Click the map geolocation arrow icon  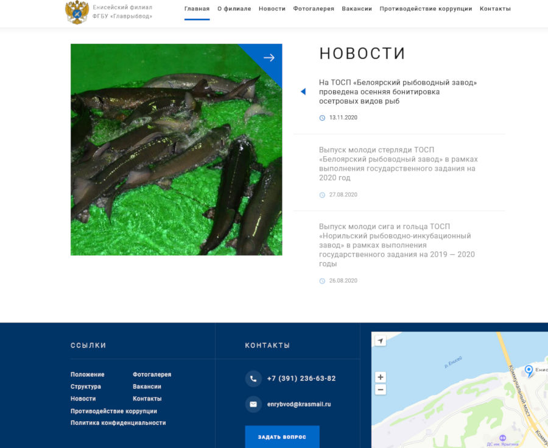pyautogui.click(x=380, y=341)
